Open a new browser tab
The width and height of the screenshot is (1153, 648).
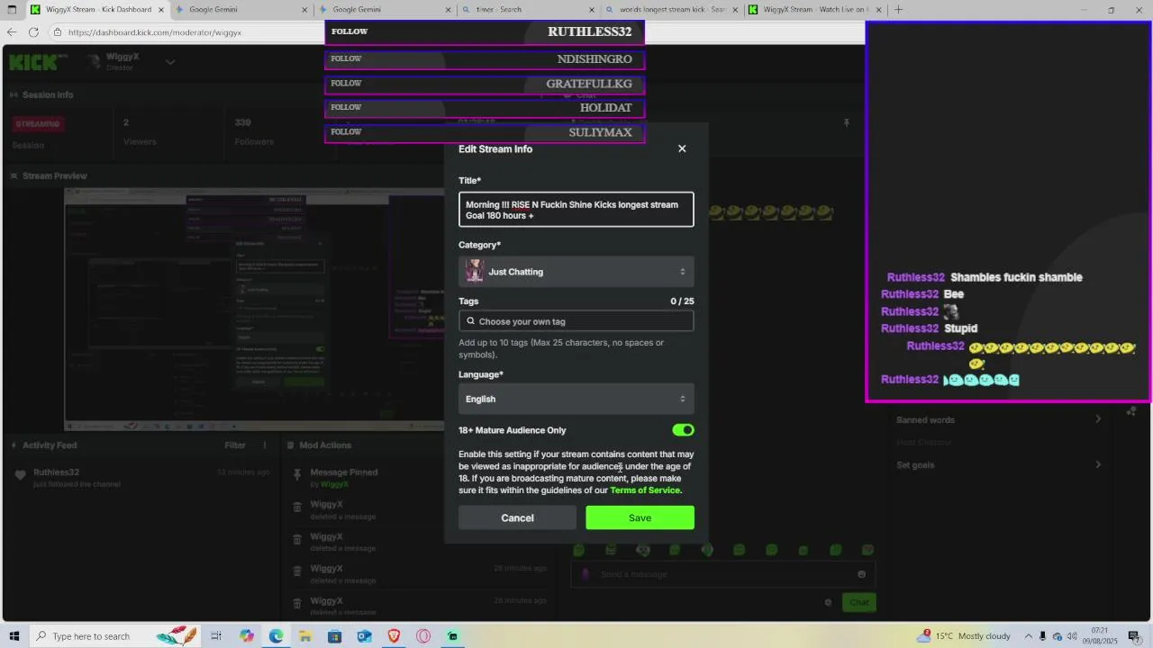pos(898,10)
